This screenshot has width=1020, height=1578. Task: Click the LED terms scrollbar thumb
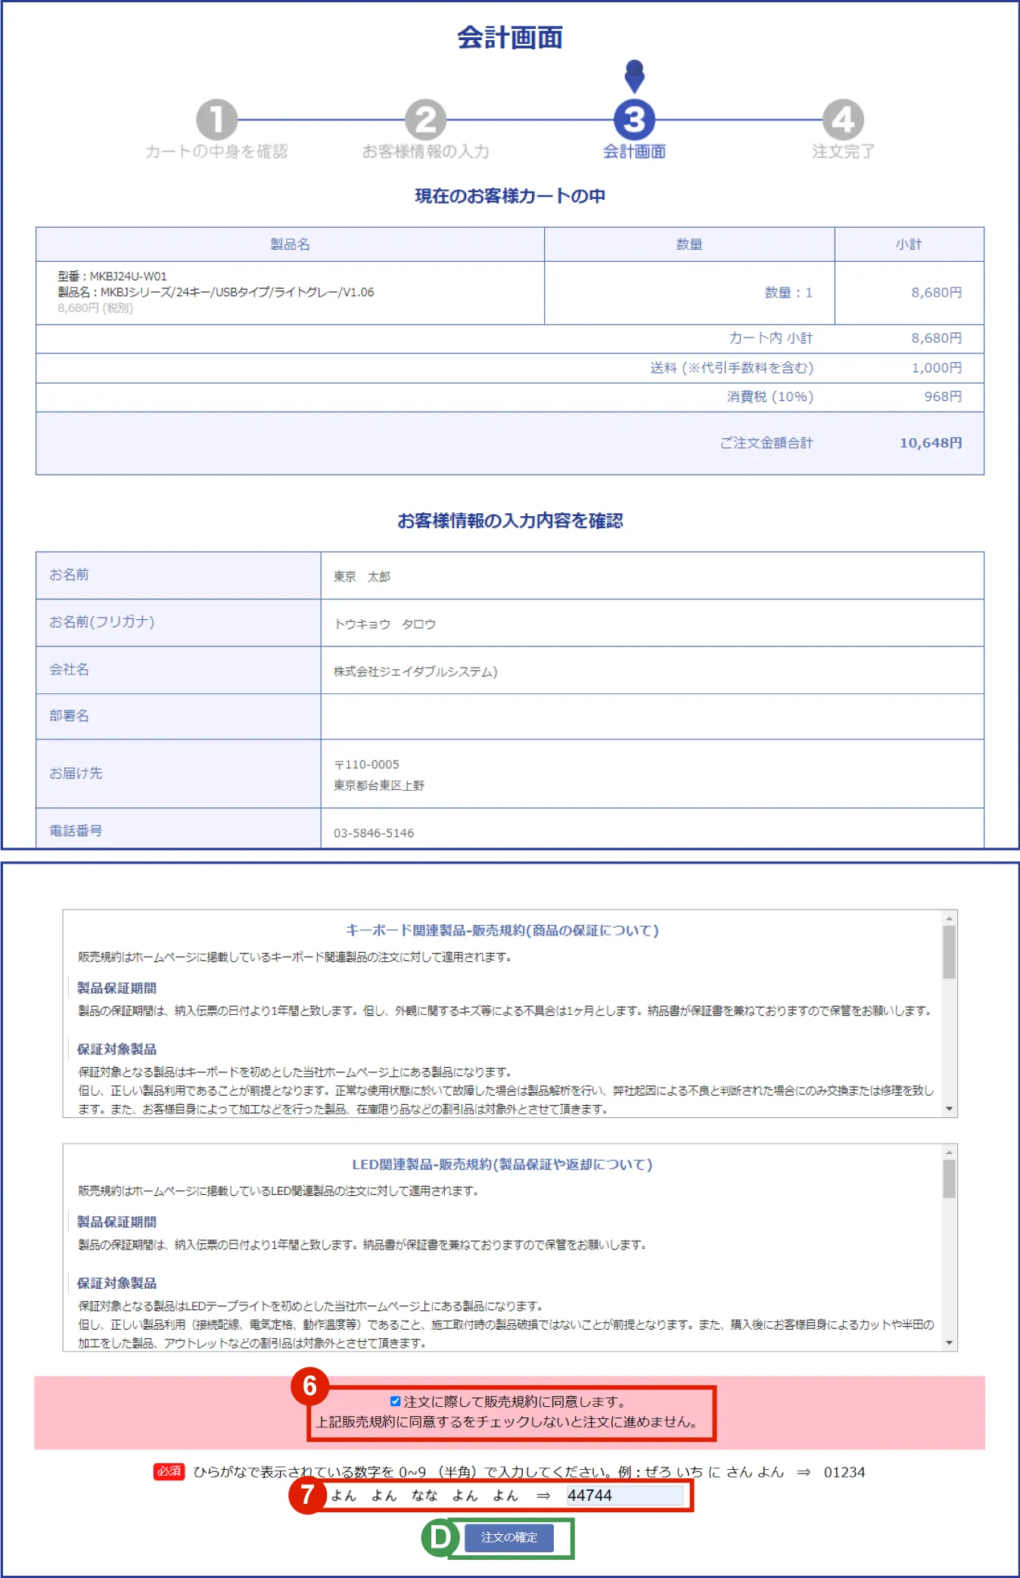949,1179
